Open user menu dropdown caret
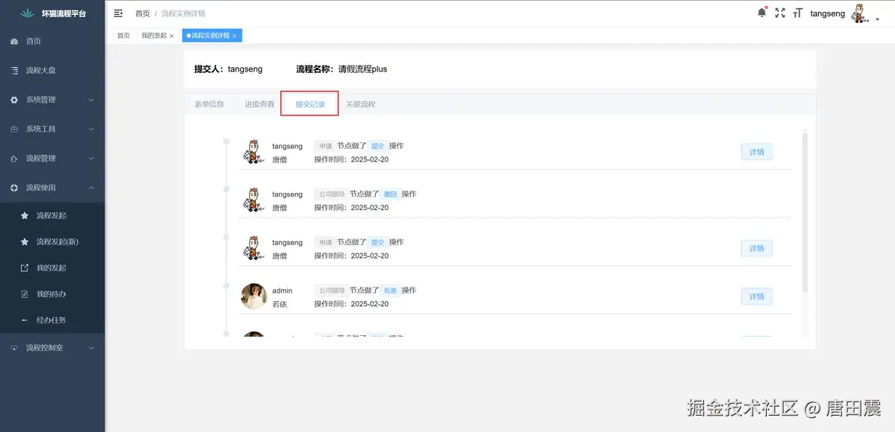 [877, 20]
